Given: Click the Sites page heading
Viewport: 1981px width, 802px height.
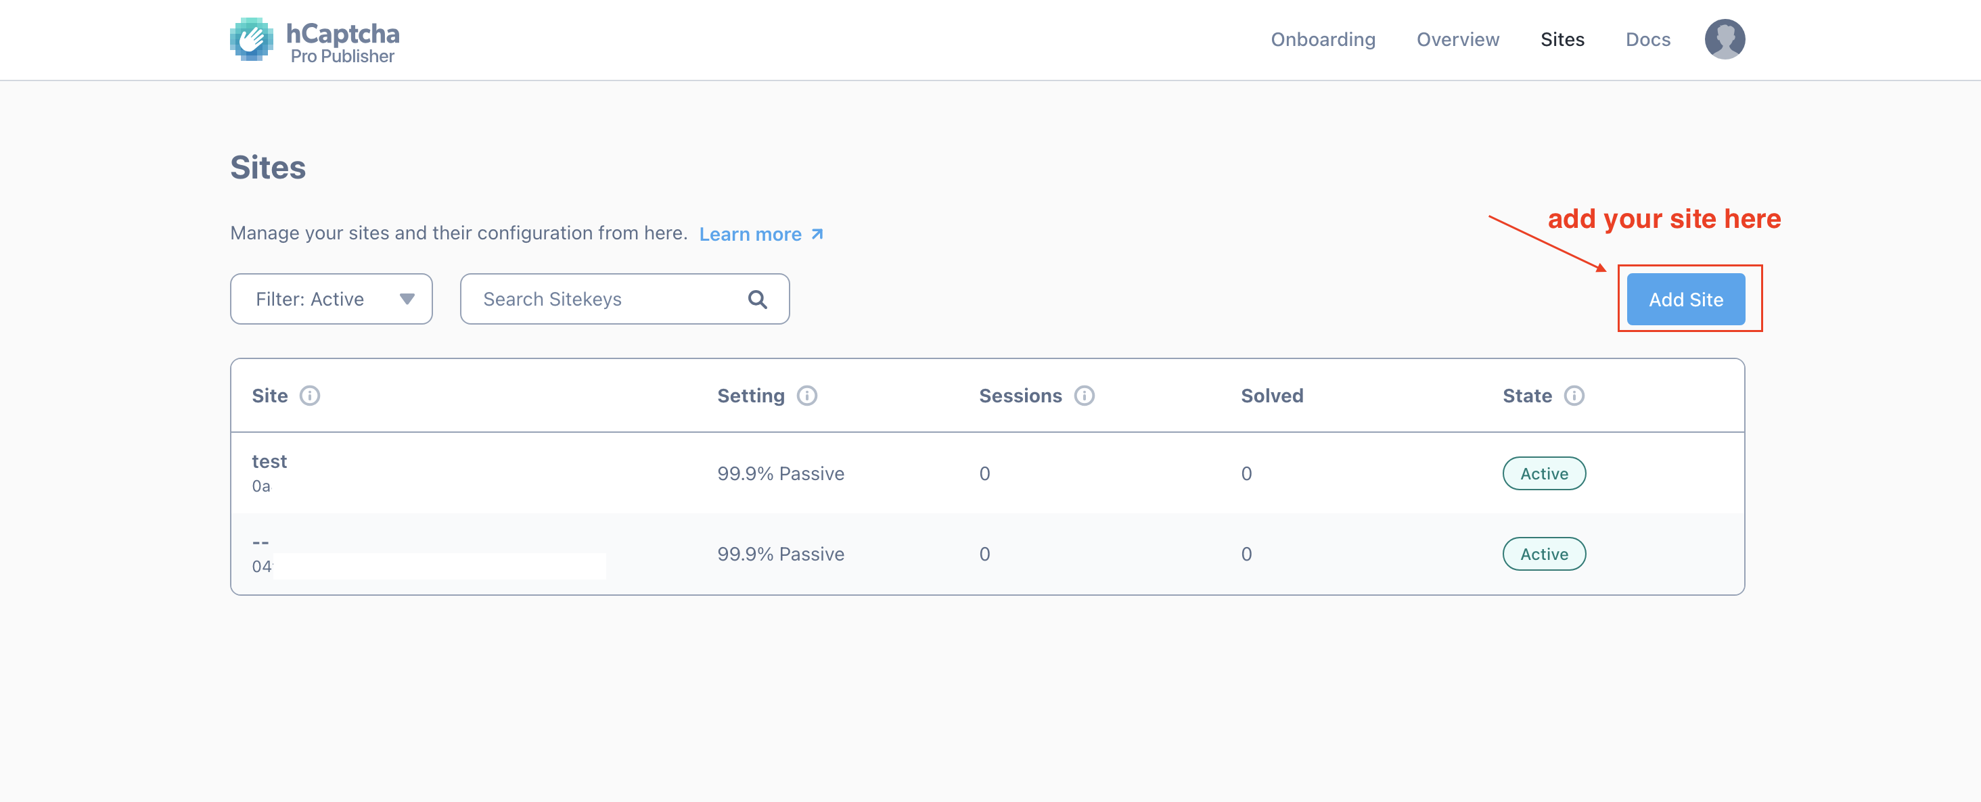Looking at the screenshot, I should 268,168.
